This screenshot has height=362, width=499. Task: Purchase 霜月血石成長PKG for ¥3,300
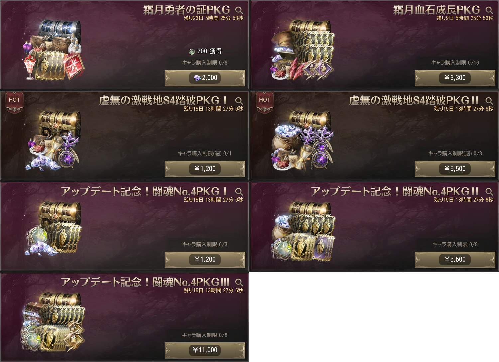(x=455, y=78)
